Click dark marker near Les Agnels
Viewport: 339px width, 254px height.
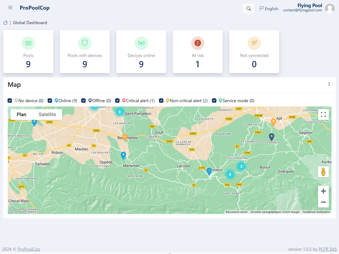point(272,137)
